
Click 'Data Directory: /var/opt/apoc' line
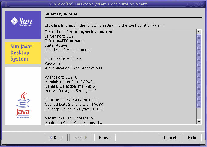pyautogui.click(x=71, y=100)
